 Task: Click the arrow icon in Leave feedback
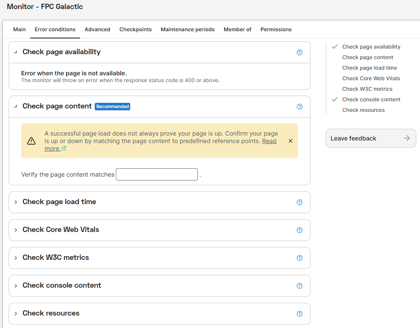(x=407, y=138)
